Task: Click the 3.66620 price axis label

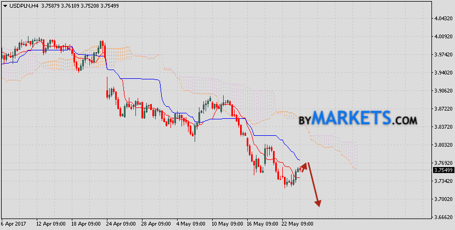Action: [442, 217]
